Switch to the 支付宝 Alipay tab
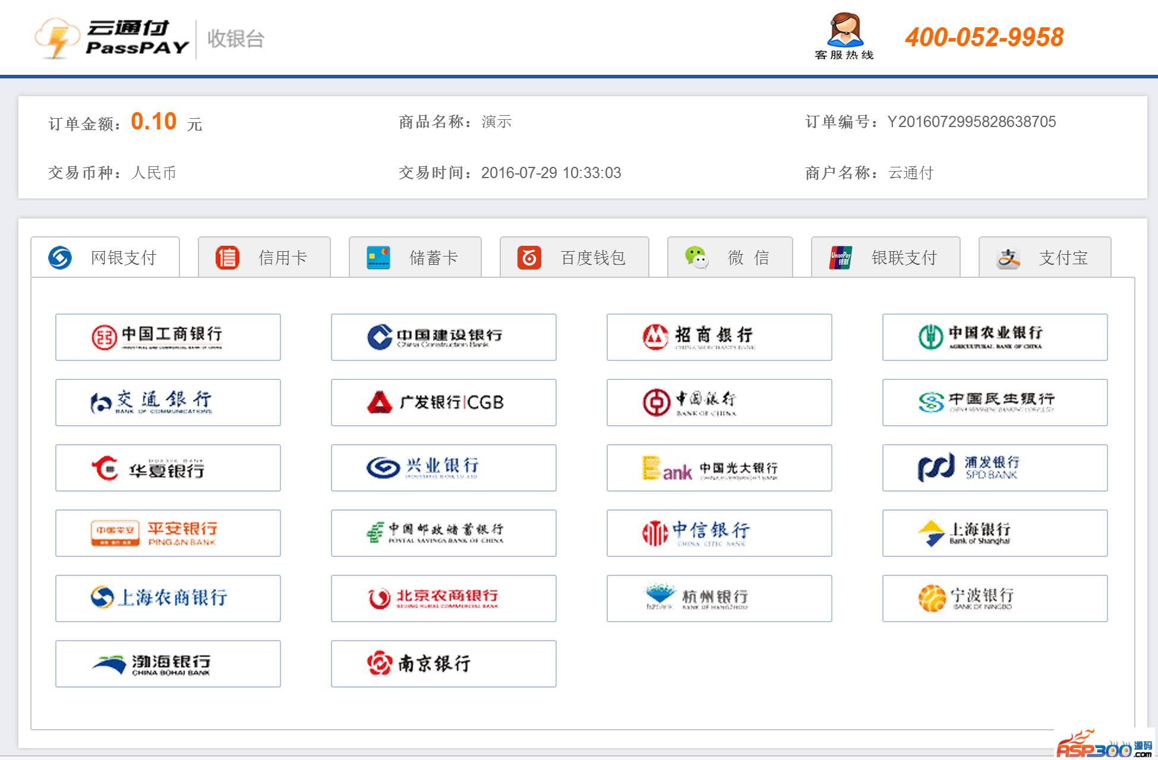The image size is (1158, 760). coord(1045,258)
